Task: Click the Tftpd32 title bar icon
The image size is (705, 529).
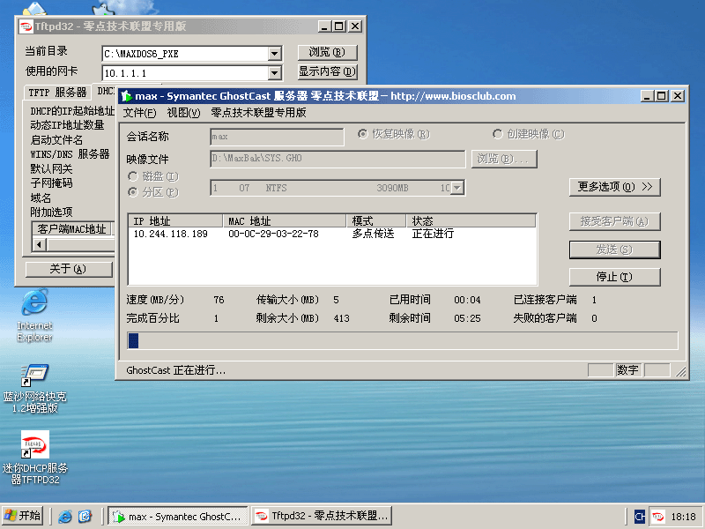Action: pos(26,26)
